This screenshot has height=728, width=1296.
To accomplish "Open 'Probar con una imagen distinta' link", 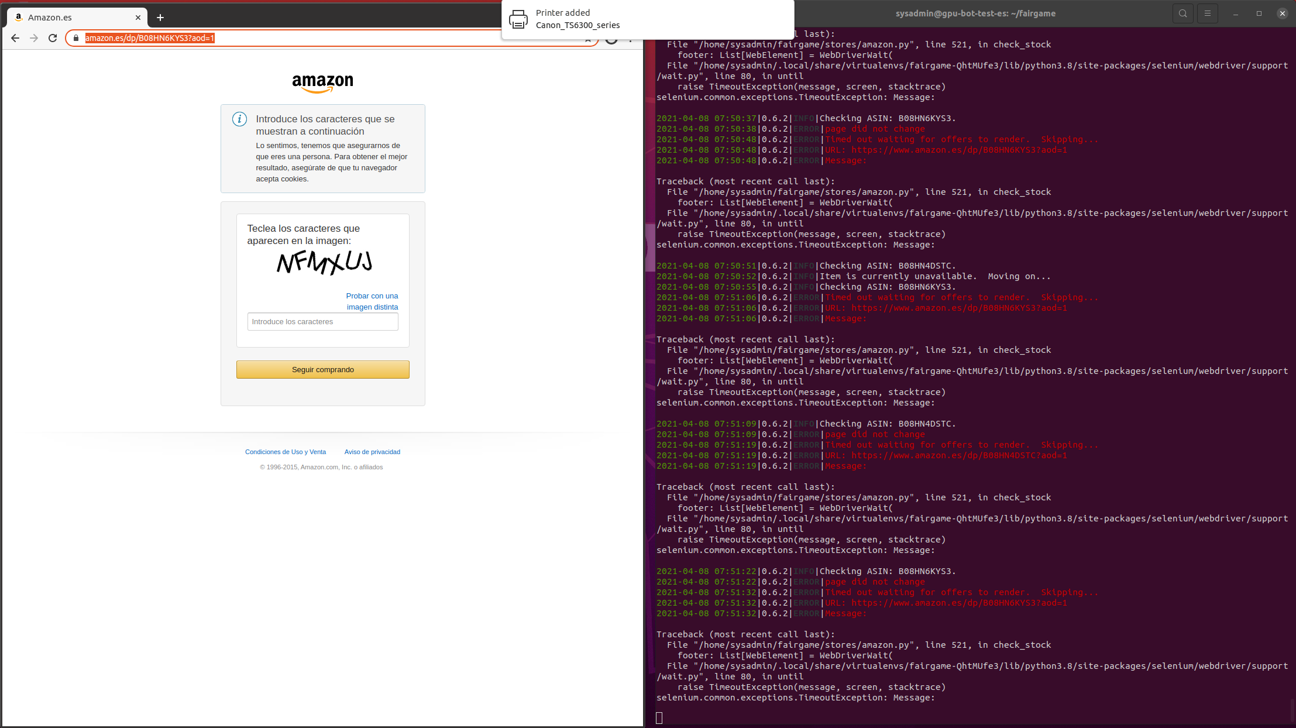I will pos(372,301).
